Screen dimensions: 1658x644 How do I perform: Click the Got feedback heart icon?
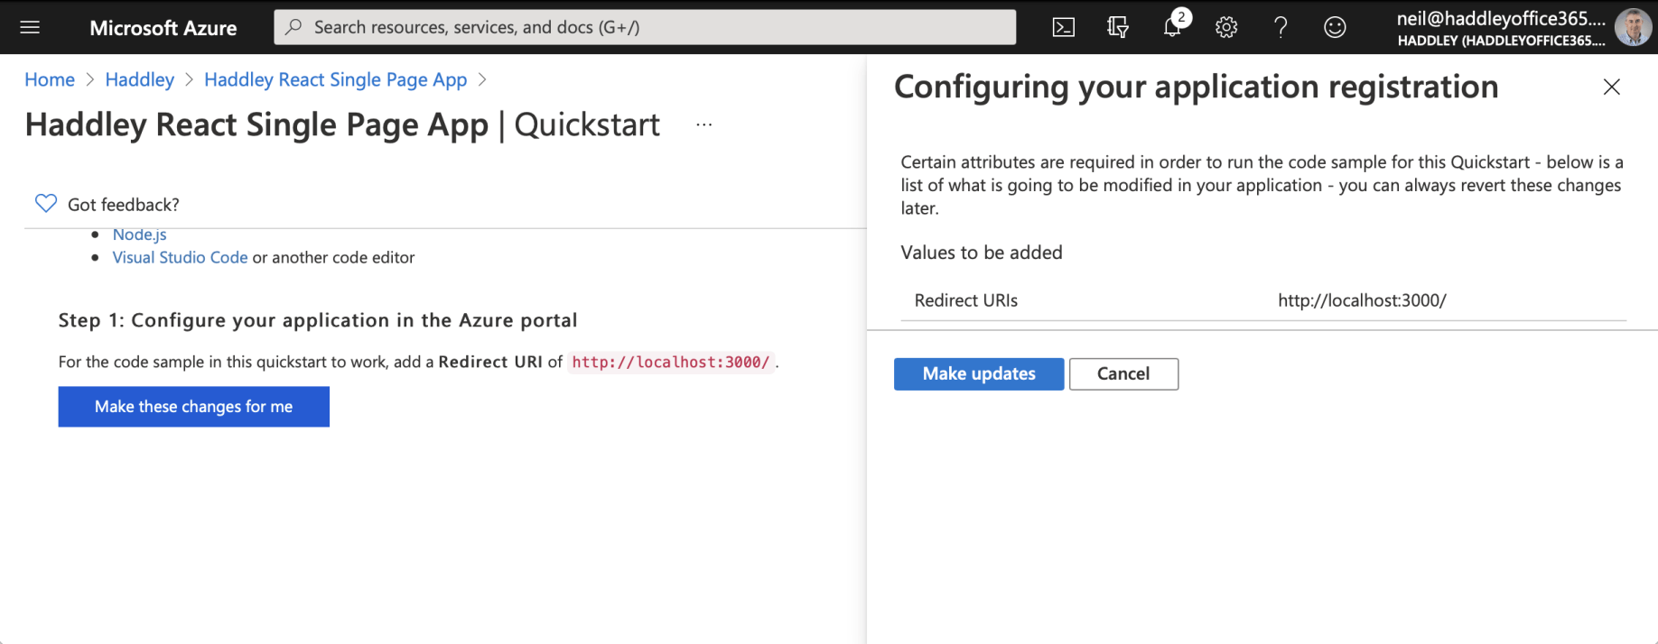[x=45, y=204]
